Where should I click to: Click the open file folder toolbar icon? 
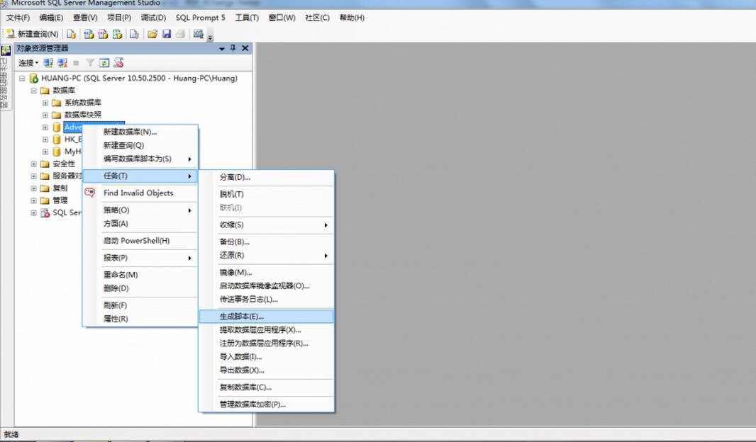pyautogui.click(x=152, y=34)
